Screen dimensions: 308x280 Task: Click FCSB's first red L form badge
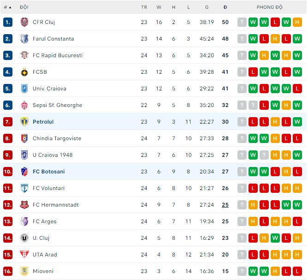coord(253,72)
